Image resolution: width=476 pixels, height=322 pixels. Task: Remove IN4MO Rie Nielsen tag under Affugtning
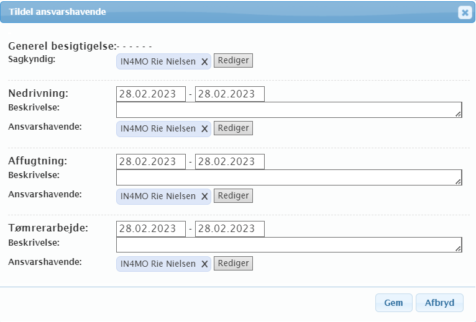(x=204, y=196)
